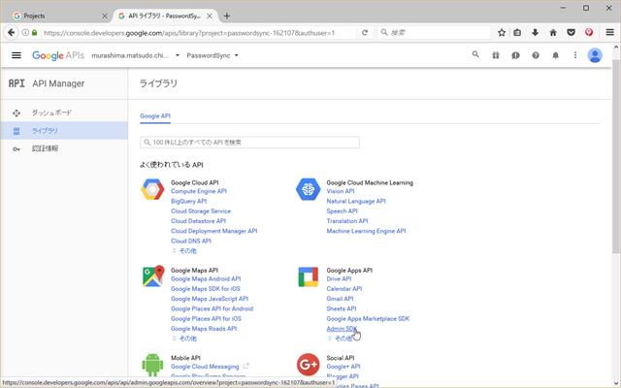Open Firefox downloads arrow icon

(535, 32)
